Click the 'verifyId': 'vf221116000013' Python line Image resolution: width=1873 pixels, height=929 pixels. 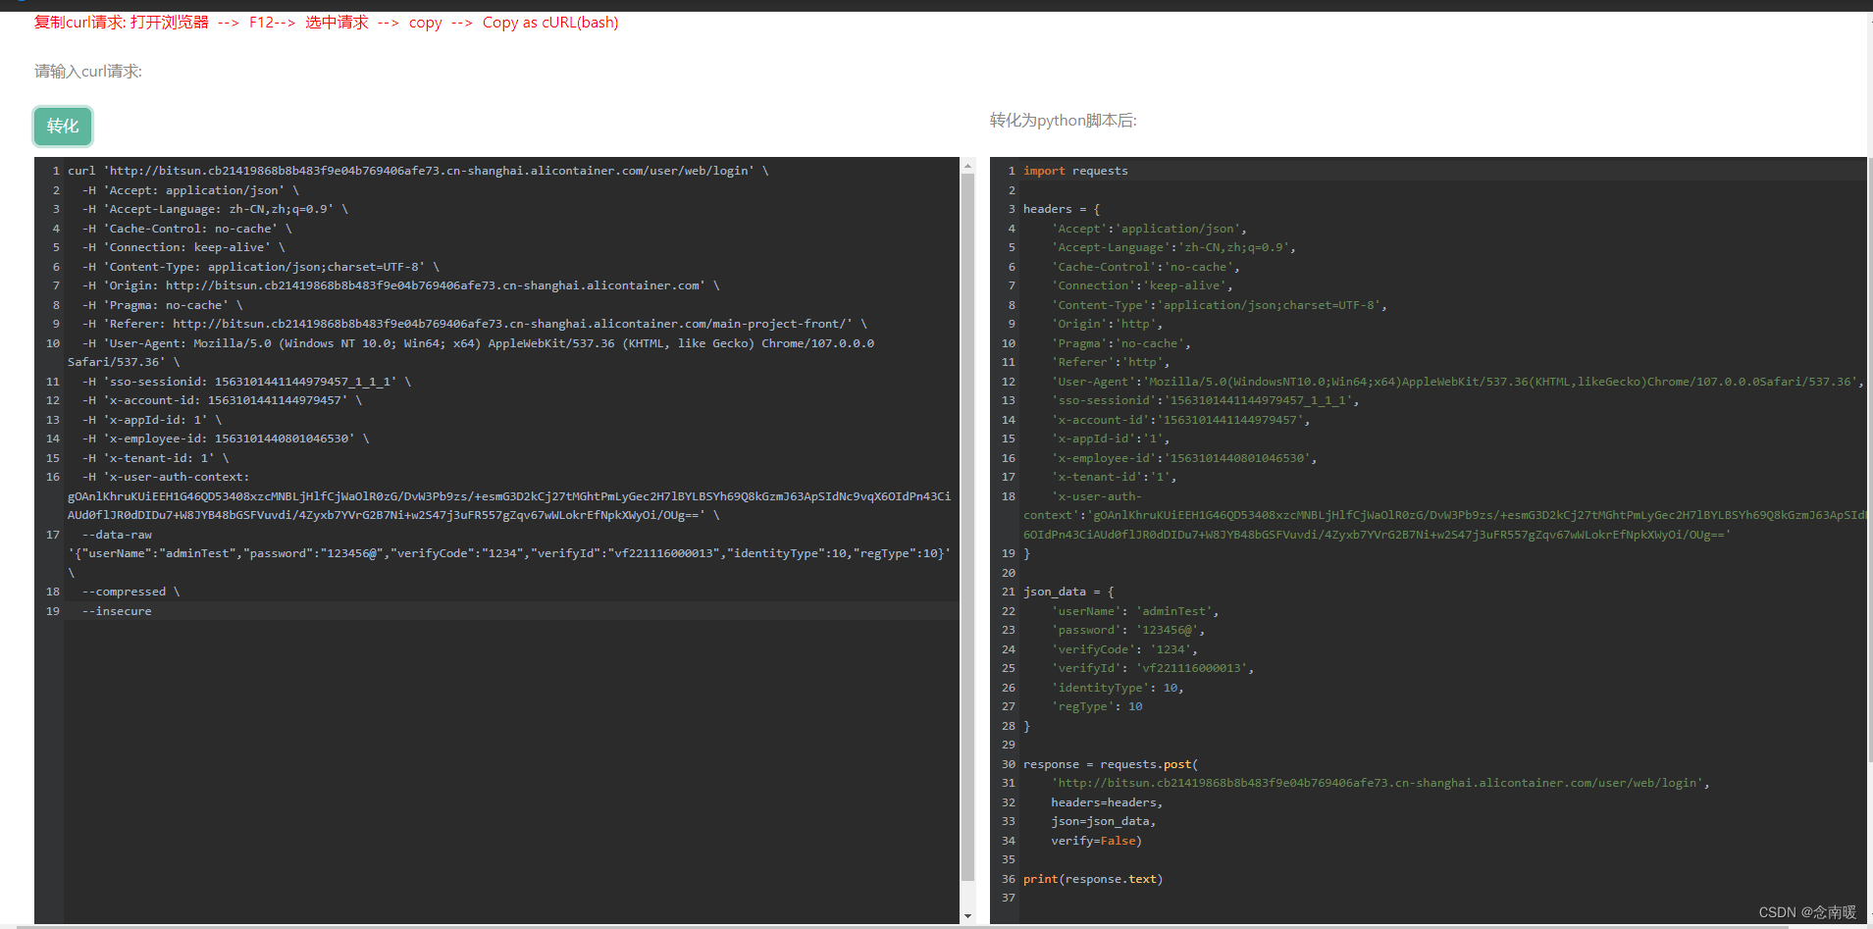(x=1152, y=668)
